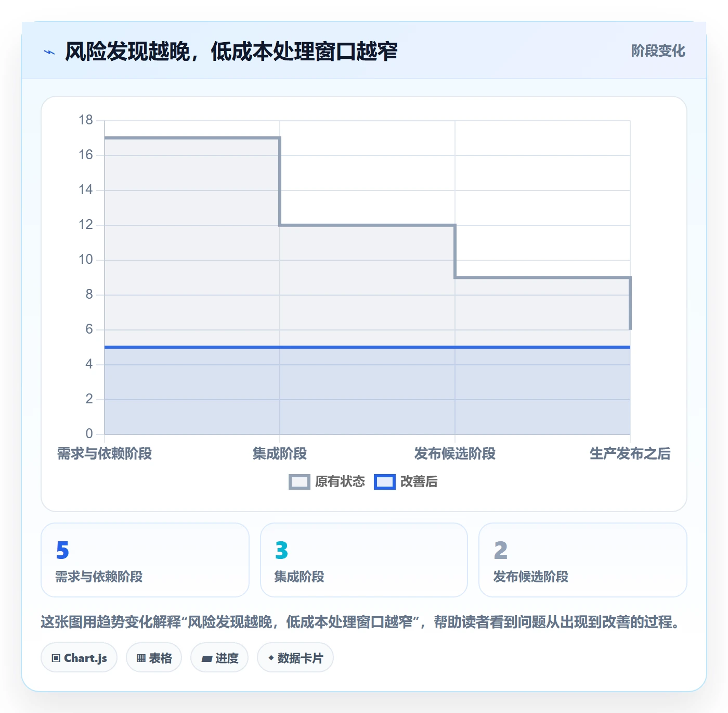
Task: Click the square icon in the Chart.js chip
Action: (x=56, y=658)
